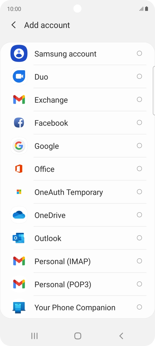Tap Samsung account label
The image size is (155, 346).
pos(65,53)
